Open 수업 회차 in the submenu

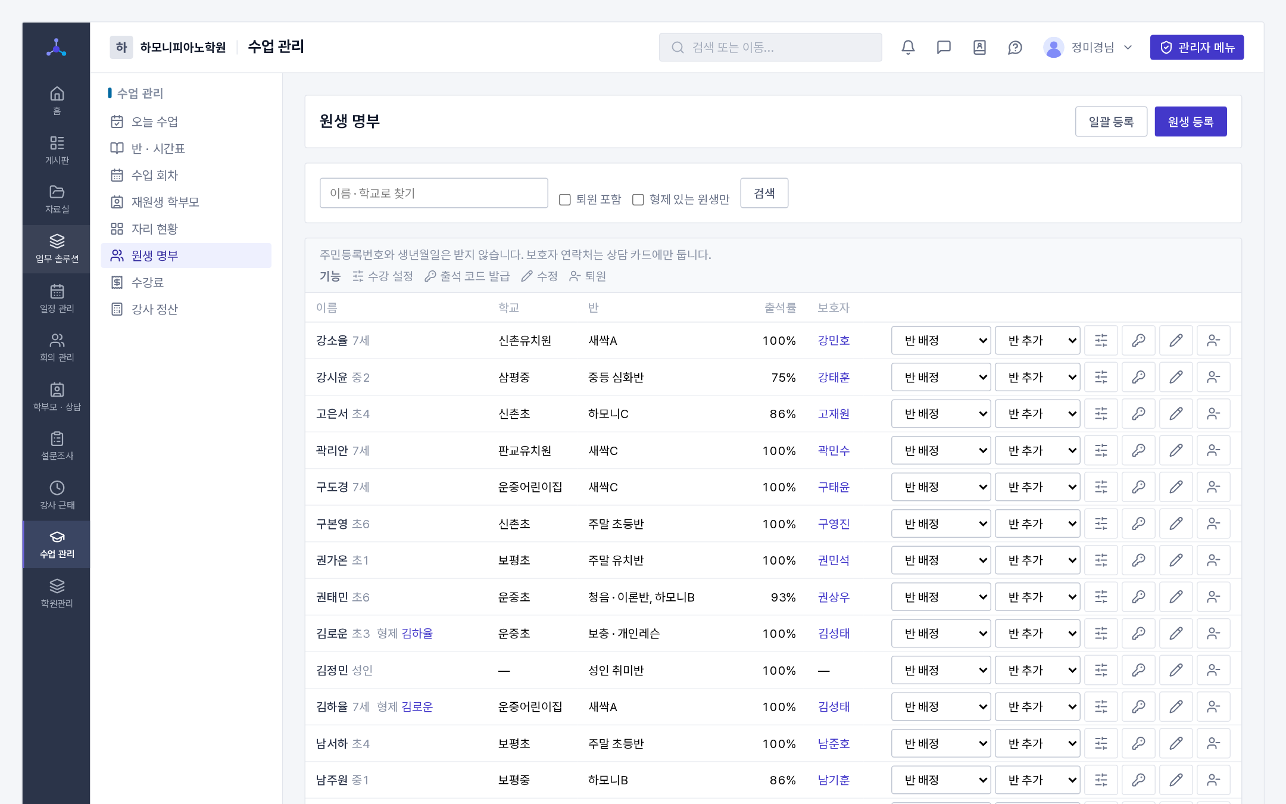186,175
